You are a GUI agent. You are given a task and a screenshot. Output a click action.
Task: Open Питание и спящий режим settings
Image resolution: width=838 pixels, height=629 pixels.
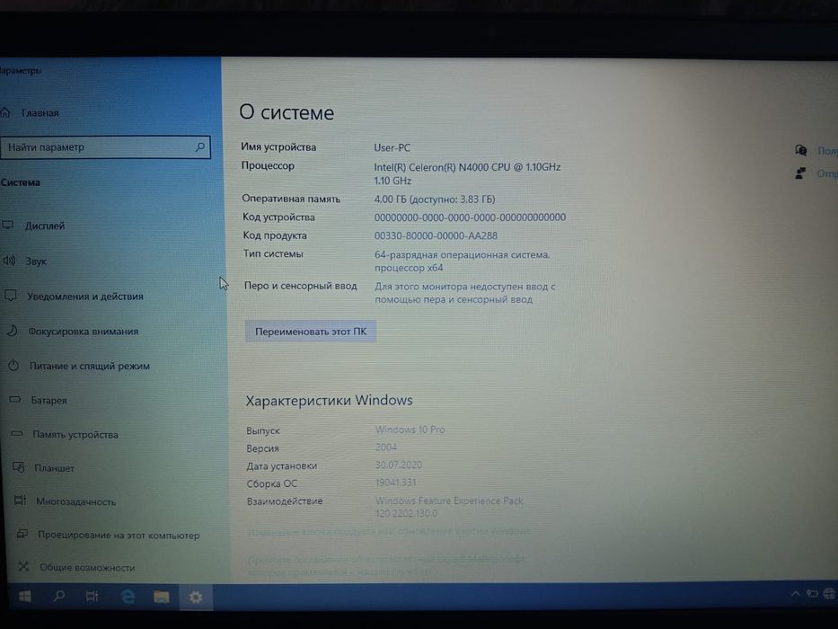[x=90, y=367]
